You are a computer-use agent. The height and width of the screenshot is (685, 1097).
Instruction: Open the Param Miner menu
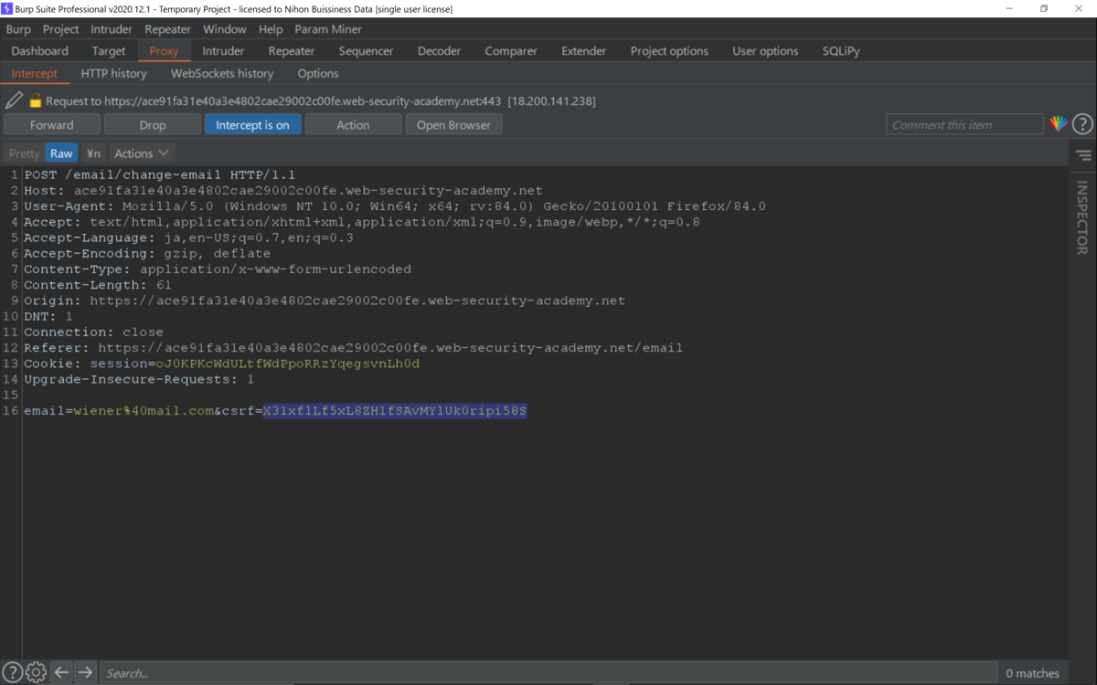pyautogui.click(x=328, y=29)
